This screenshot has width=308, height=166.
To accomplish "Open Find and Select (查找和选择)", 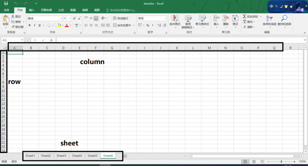I will [x=284, y=20].
